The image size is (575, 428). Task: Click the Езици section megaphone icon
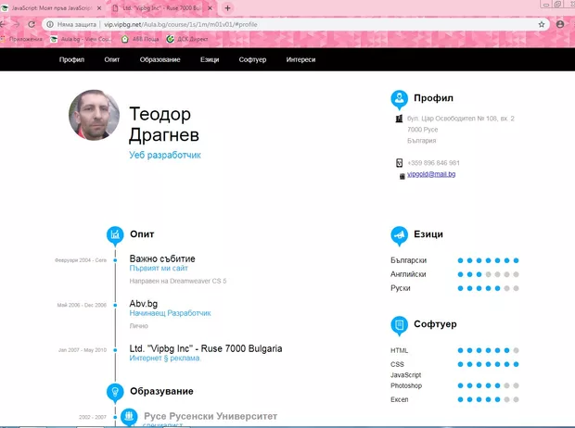click(399, 235)
